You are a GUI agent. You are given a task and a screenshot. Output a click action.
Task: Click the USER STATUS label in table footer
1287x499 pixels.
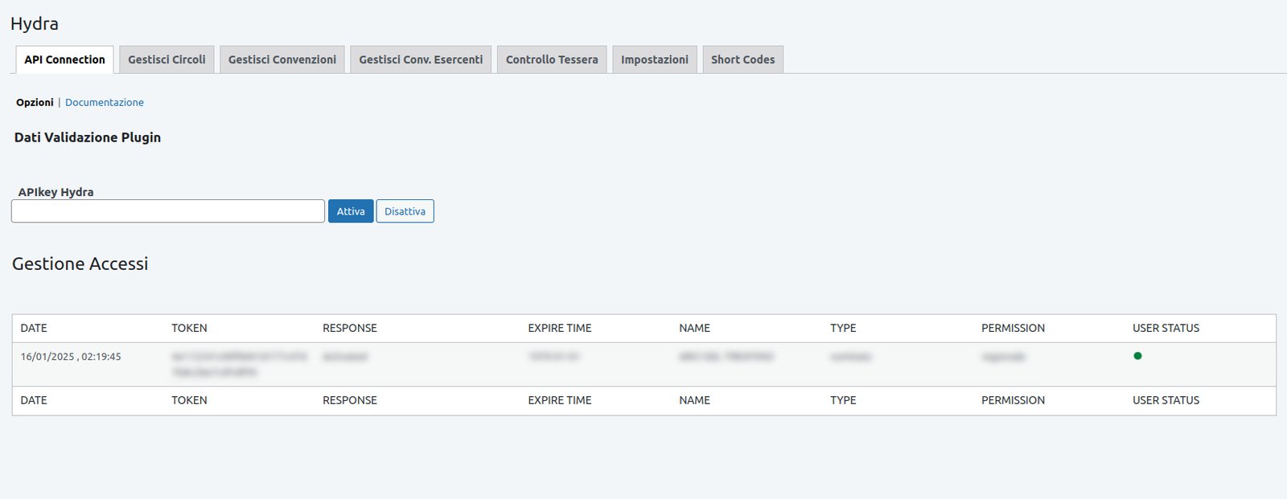(x=1166, y=400)
